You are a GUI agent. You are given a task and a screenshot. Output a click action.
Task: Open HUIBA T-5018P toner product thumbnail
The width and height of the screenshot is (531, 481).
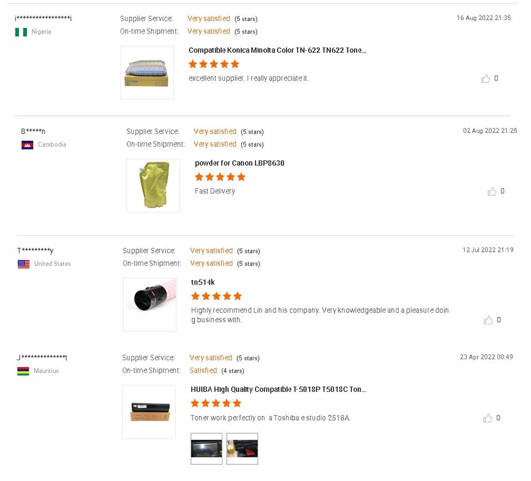point(149,412)
